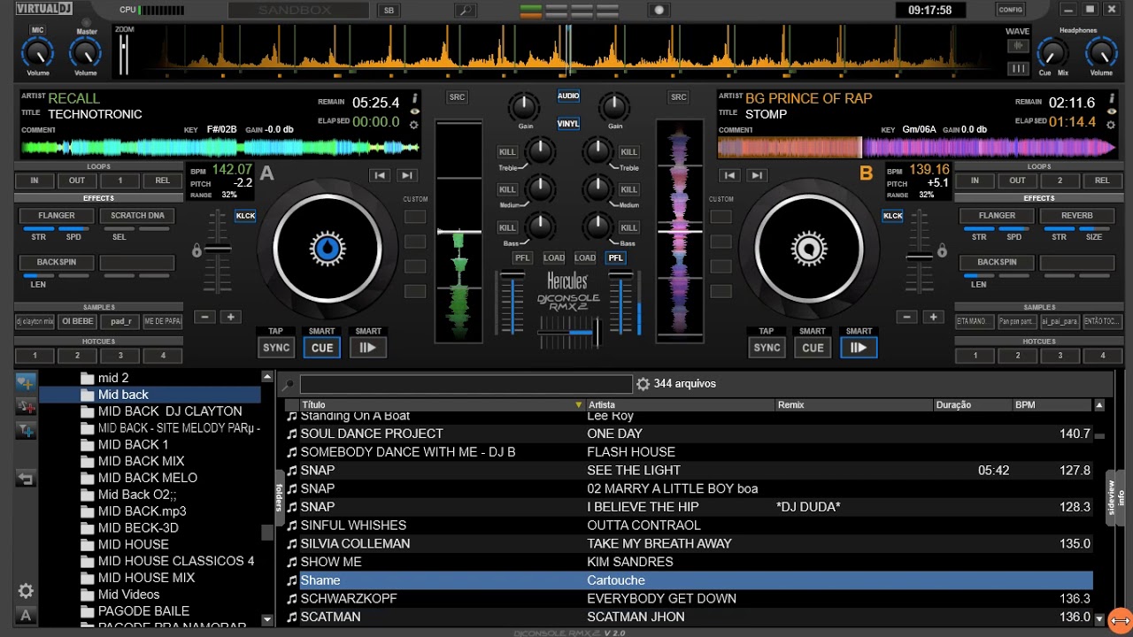Click the deck A info icon
Viewport: 1133px width, 637px height.
point(414,98)
